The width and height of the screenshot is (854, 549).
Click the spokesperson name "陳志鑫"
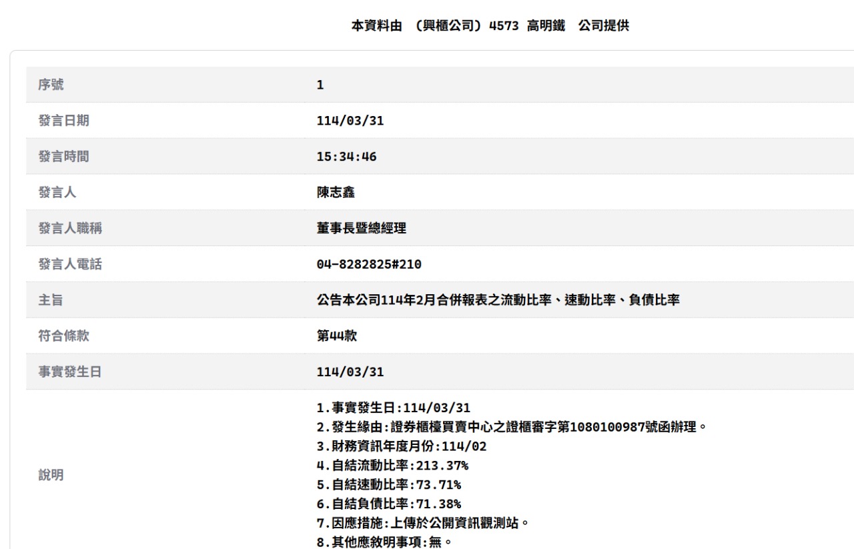coord(336,193)
